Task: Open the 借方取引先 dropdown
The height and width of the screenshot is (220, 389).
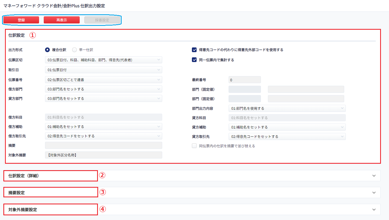Action: pyautogui.click(x=104, y=136)
